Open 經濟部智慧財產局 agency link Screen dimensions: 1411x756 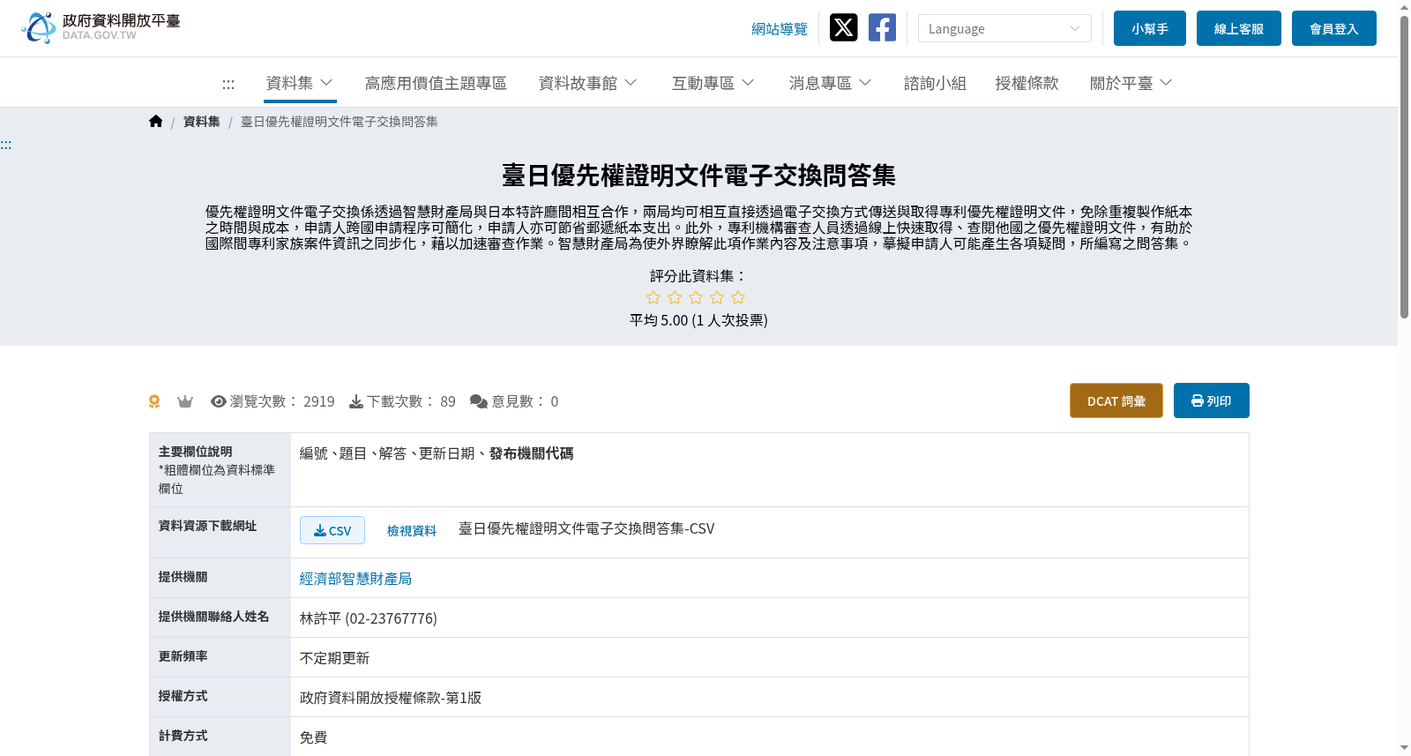click(355, 579)
